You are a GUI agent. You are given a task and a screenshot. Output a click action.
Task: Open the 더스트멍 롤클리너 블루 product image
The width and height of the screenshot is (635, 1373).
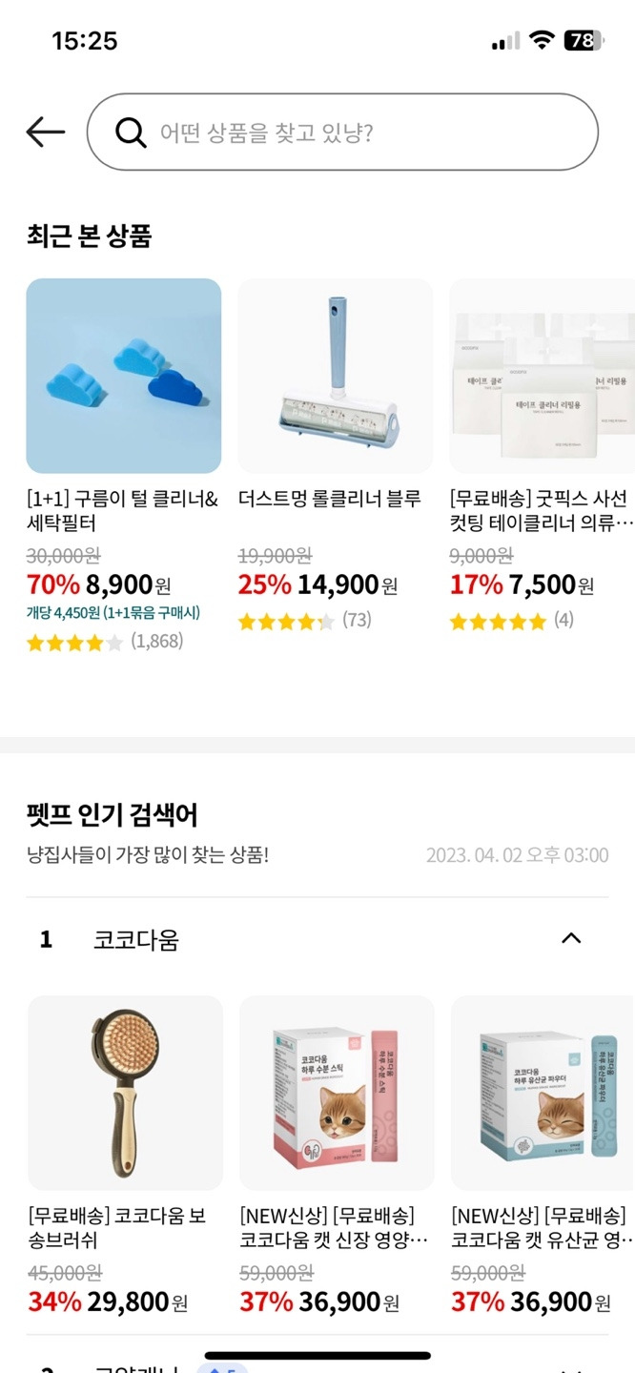pos(336,376)
